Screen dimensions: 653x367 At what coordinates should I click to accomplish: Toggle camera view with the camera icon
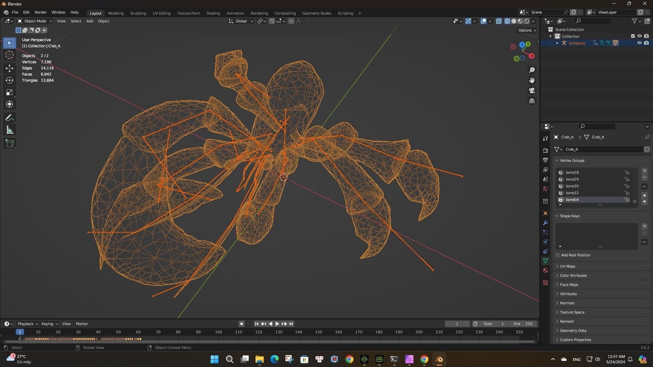coord(532,90)
